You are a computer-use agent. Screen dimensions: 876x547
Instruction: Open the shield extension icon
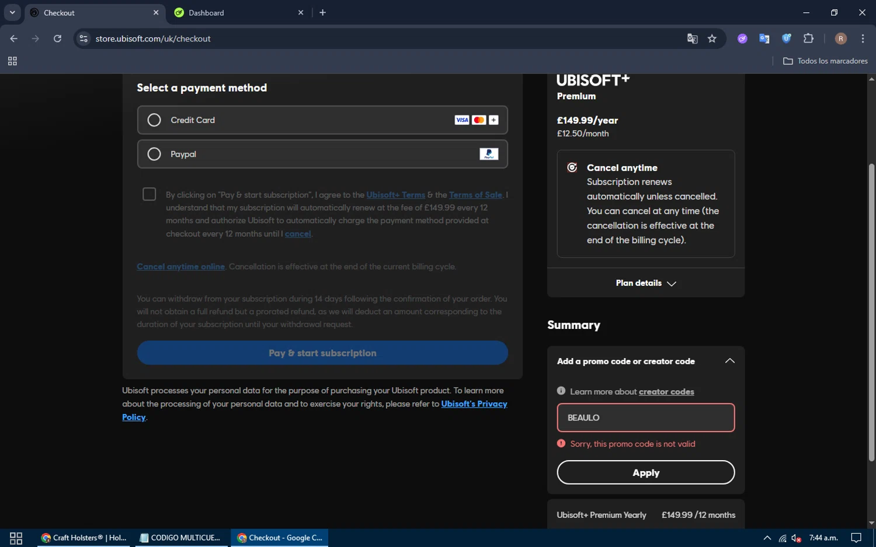pos(787,38)
